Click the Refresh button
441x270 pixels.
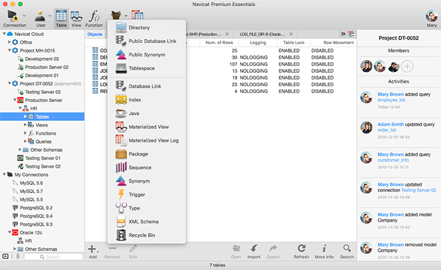click(301, 252)
